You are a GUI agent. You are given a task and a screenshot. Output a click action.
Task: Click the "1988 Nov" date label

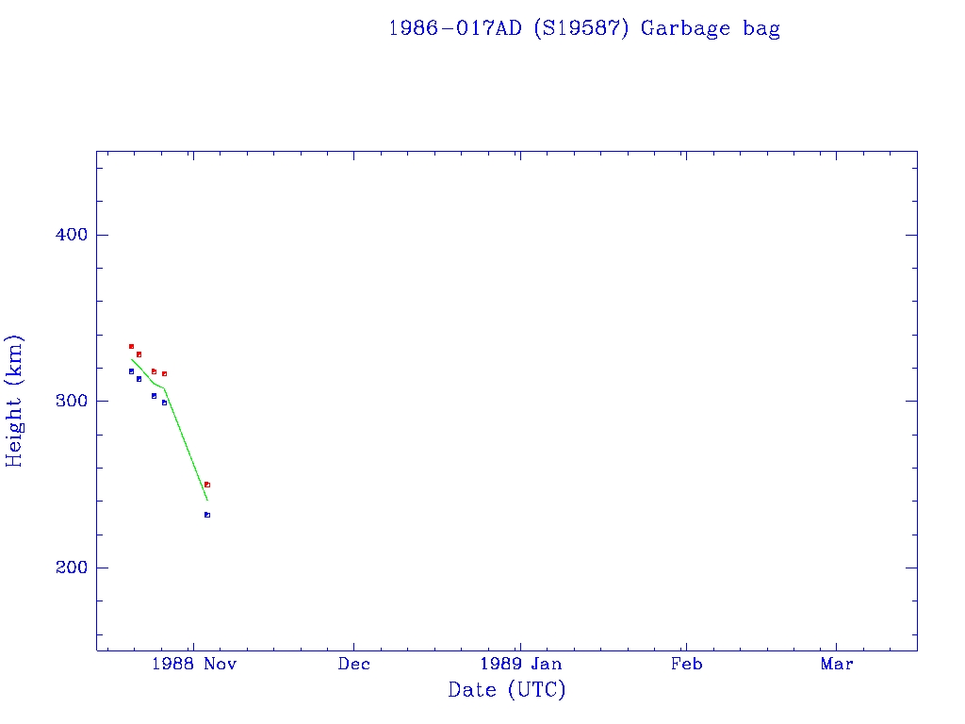(x=192, y=664)
